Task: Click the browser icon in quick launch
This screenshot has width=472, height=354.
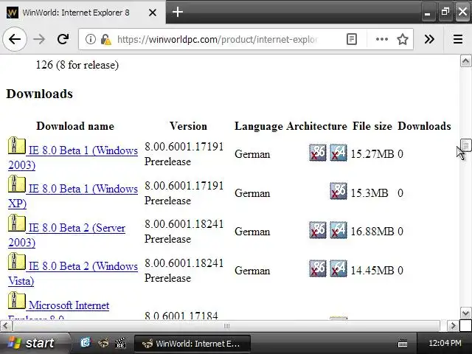Action: pyautogui.click(x=103, y=343)
